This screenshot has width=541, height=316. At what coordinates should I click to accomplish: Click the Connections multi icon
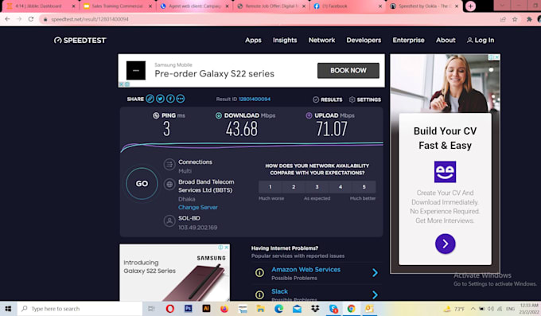pyautogui.click(x=169, y=165)
